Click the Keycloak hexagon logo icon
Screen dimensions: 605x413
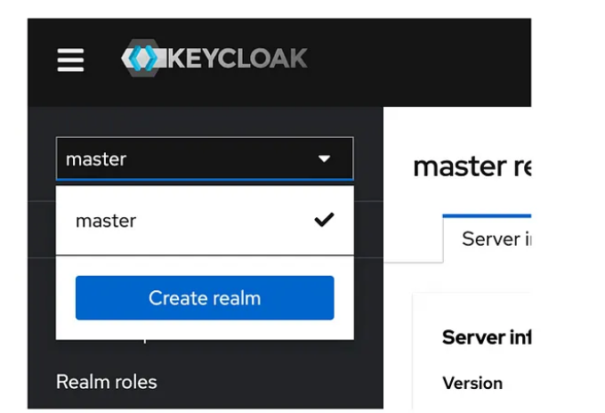click(x=141, y=59)
